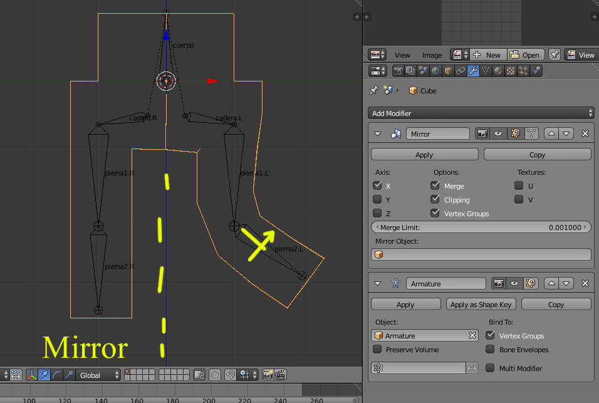599x403 pixels.
Task: Click Apply as Shape Key button
Action: click(481, 305)
